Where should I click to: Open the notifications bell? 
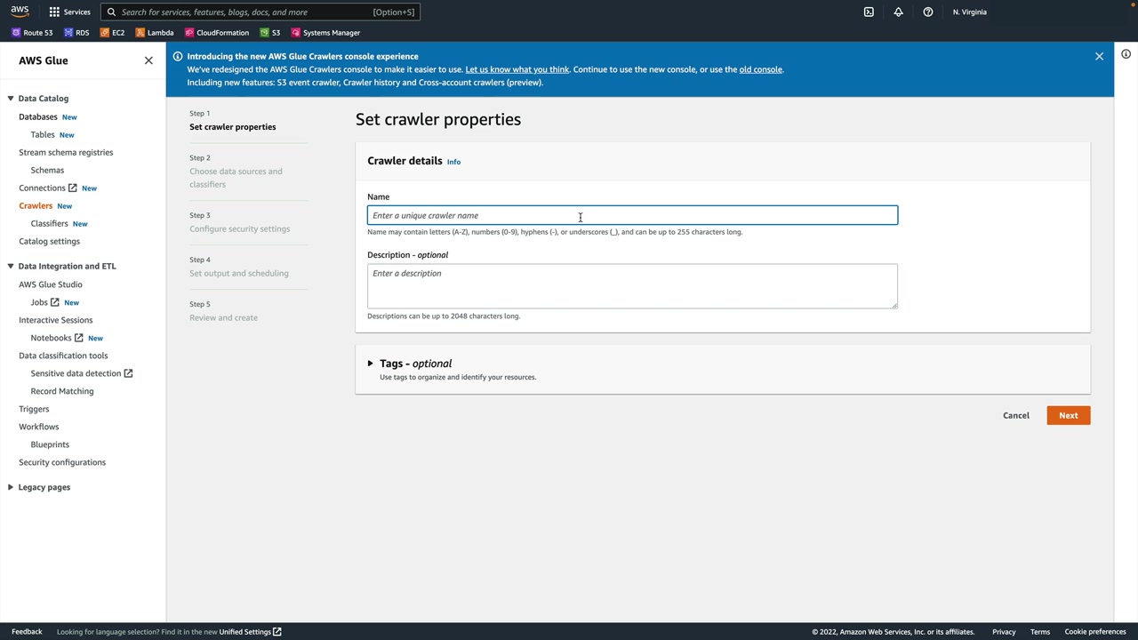[x=898, y=12]
